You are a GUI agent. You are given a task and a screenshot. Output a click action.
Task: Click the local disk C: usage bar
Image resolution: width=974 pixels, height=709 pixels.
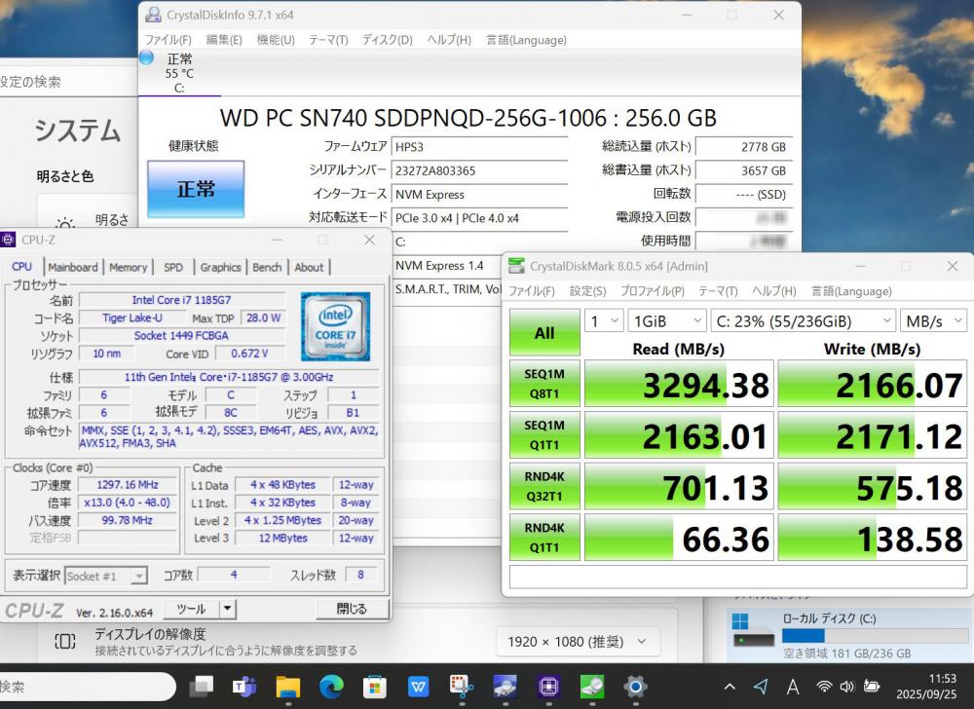(875, 635)
